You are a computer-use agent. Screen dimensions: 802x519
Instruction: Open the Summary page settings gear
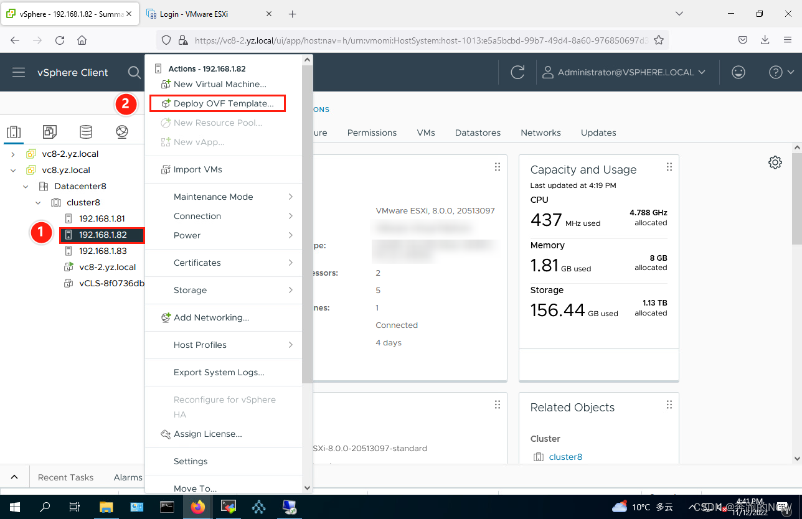pyautogui.click(x=775, y=162)
